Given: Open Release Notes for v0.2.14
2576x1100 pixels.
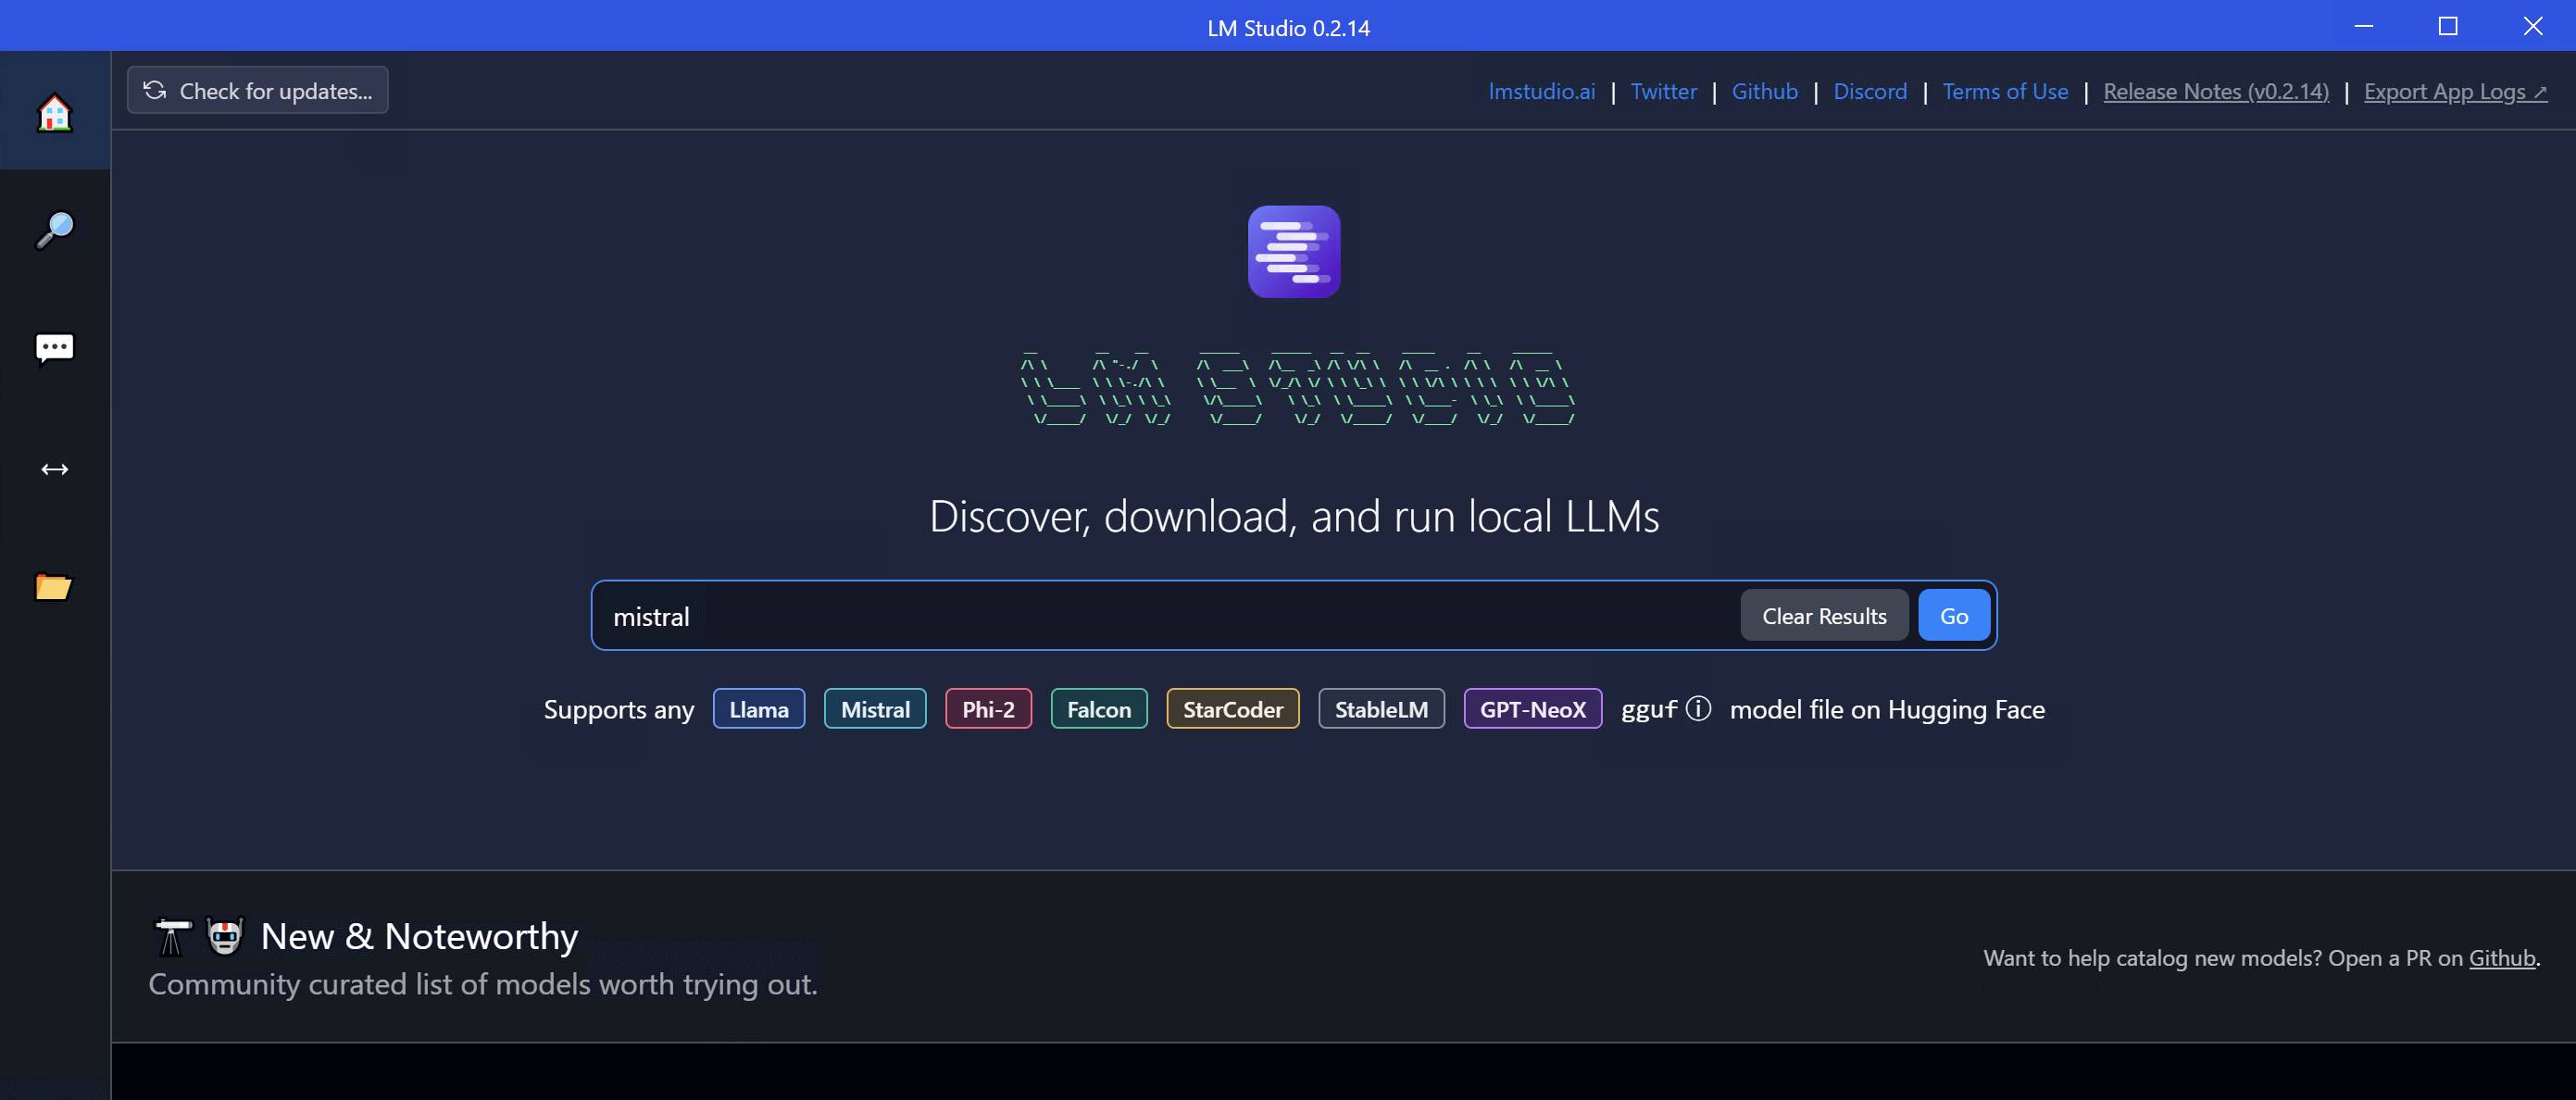Looking at the screenshot, I should click(2215, 91).
